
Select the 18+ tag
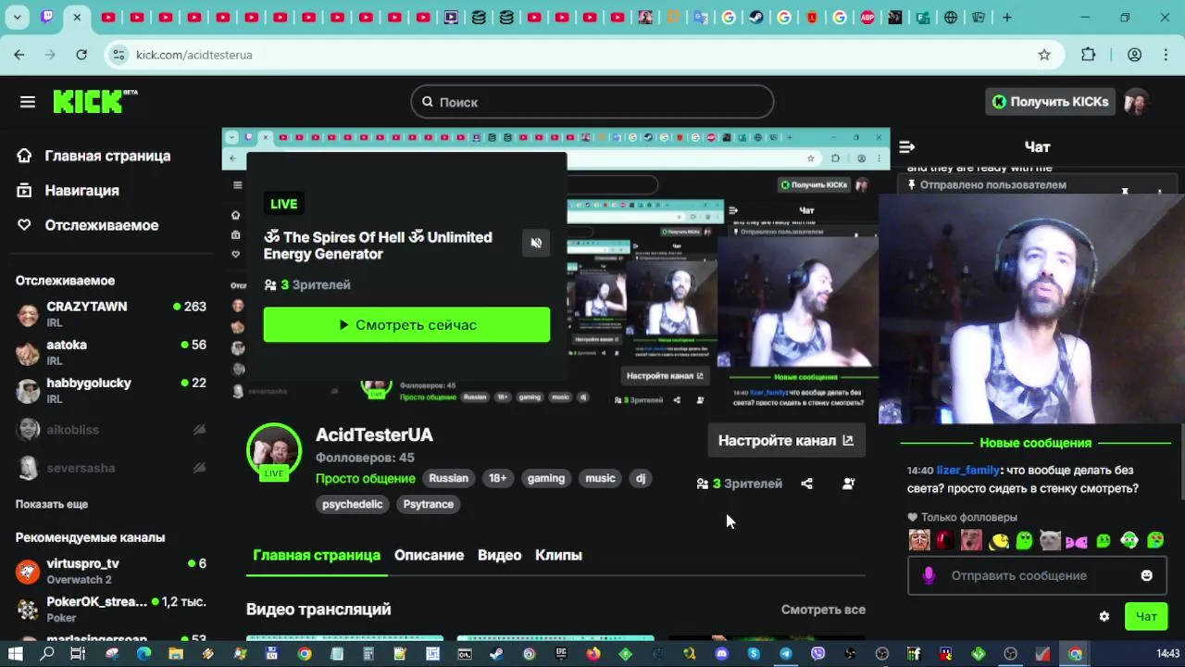(498, 478)
